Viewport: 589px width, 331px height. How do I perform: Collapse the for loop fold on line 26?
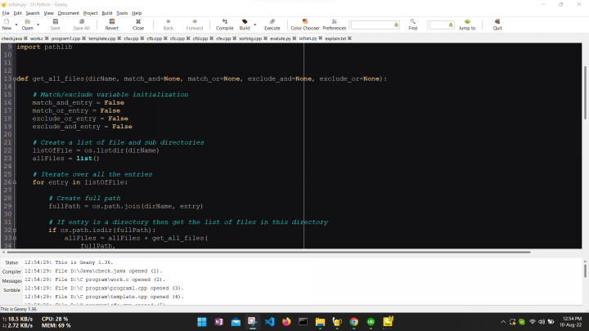[15, 182]
